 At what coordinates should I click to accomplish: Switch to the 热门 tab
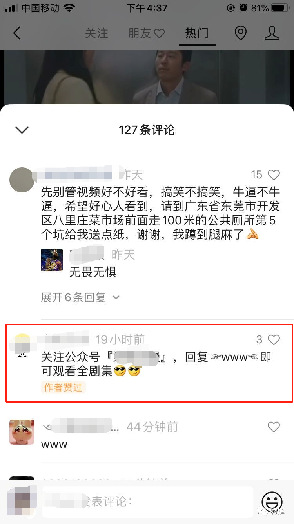197,33
